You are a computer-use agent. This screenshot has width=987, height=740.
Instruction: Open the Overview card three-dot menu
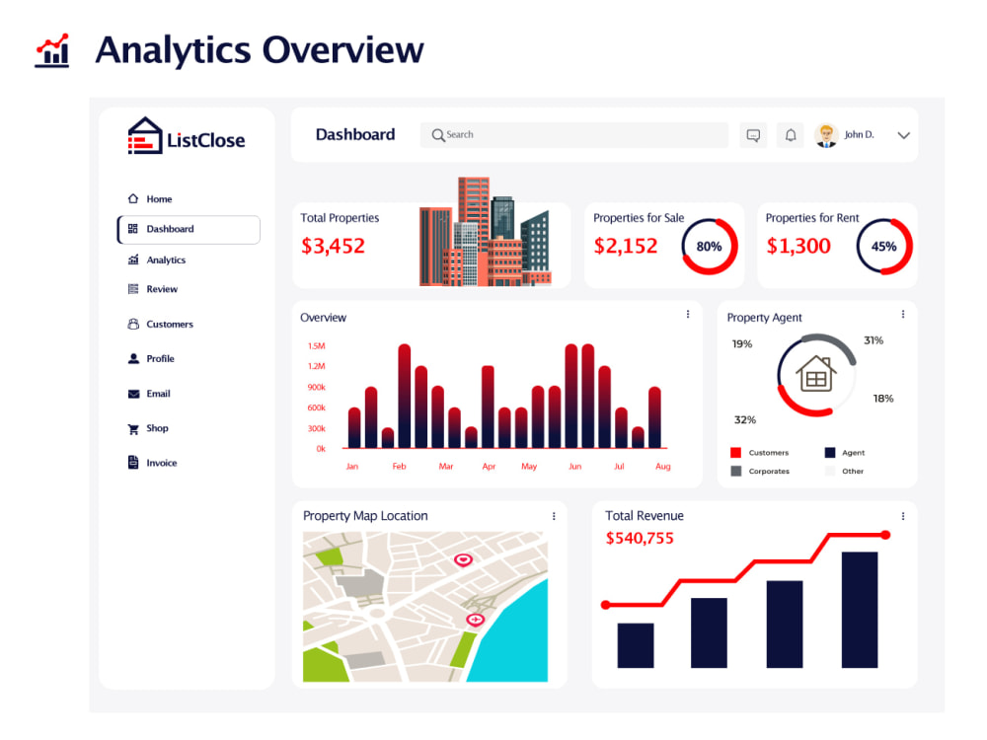(x=687, y=314)
